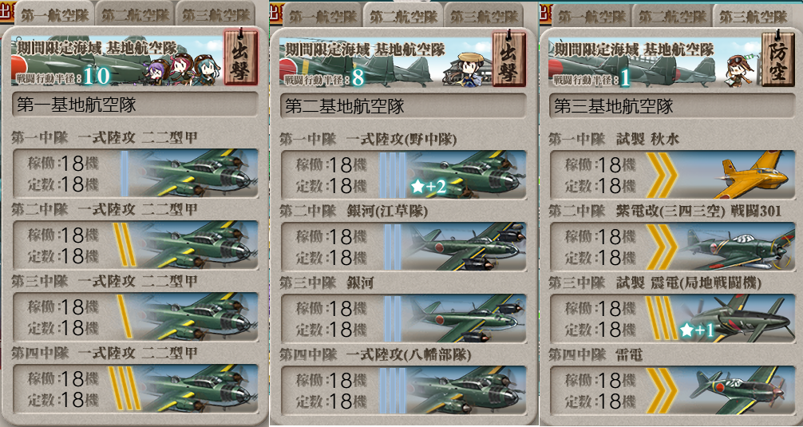The width and height of the screenshot is (803, 427).
Task: Edit the 第一基地航空隊 name field
Action: click(135, 105)
